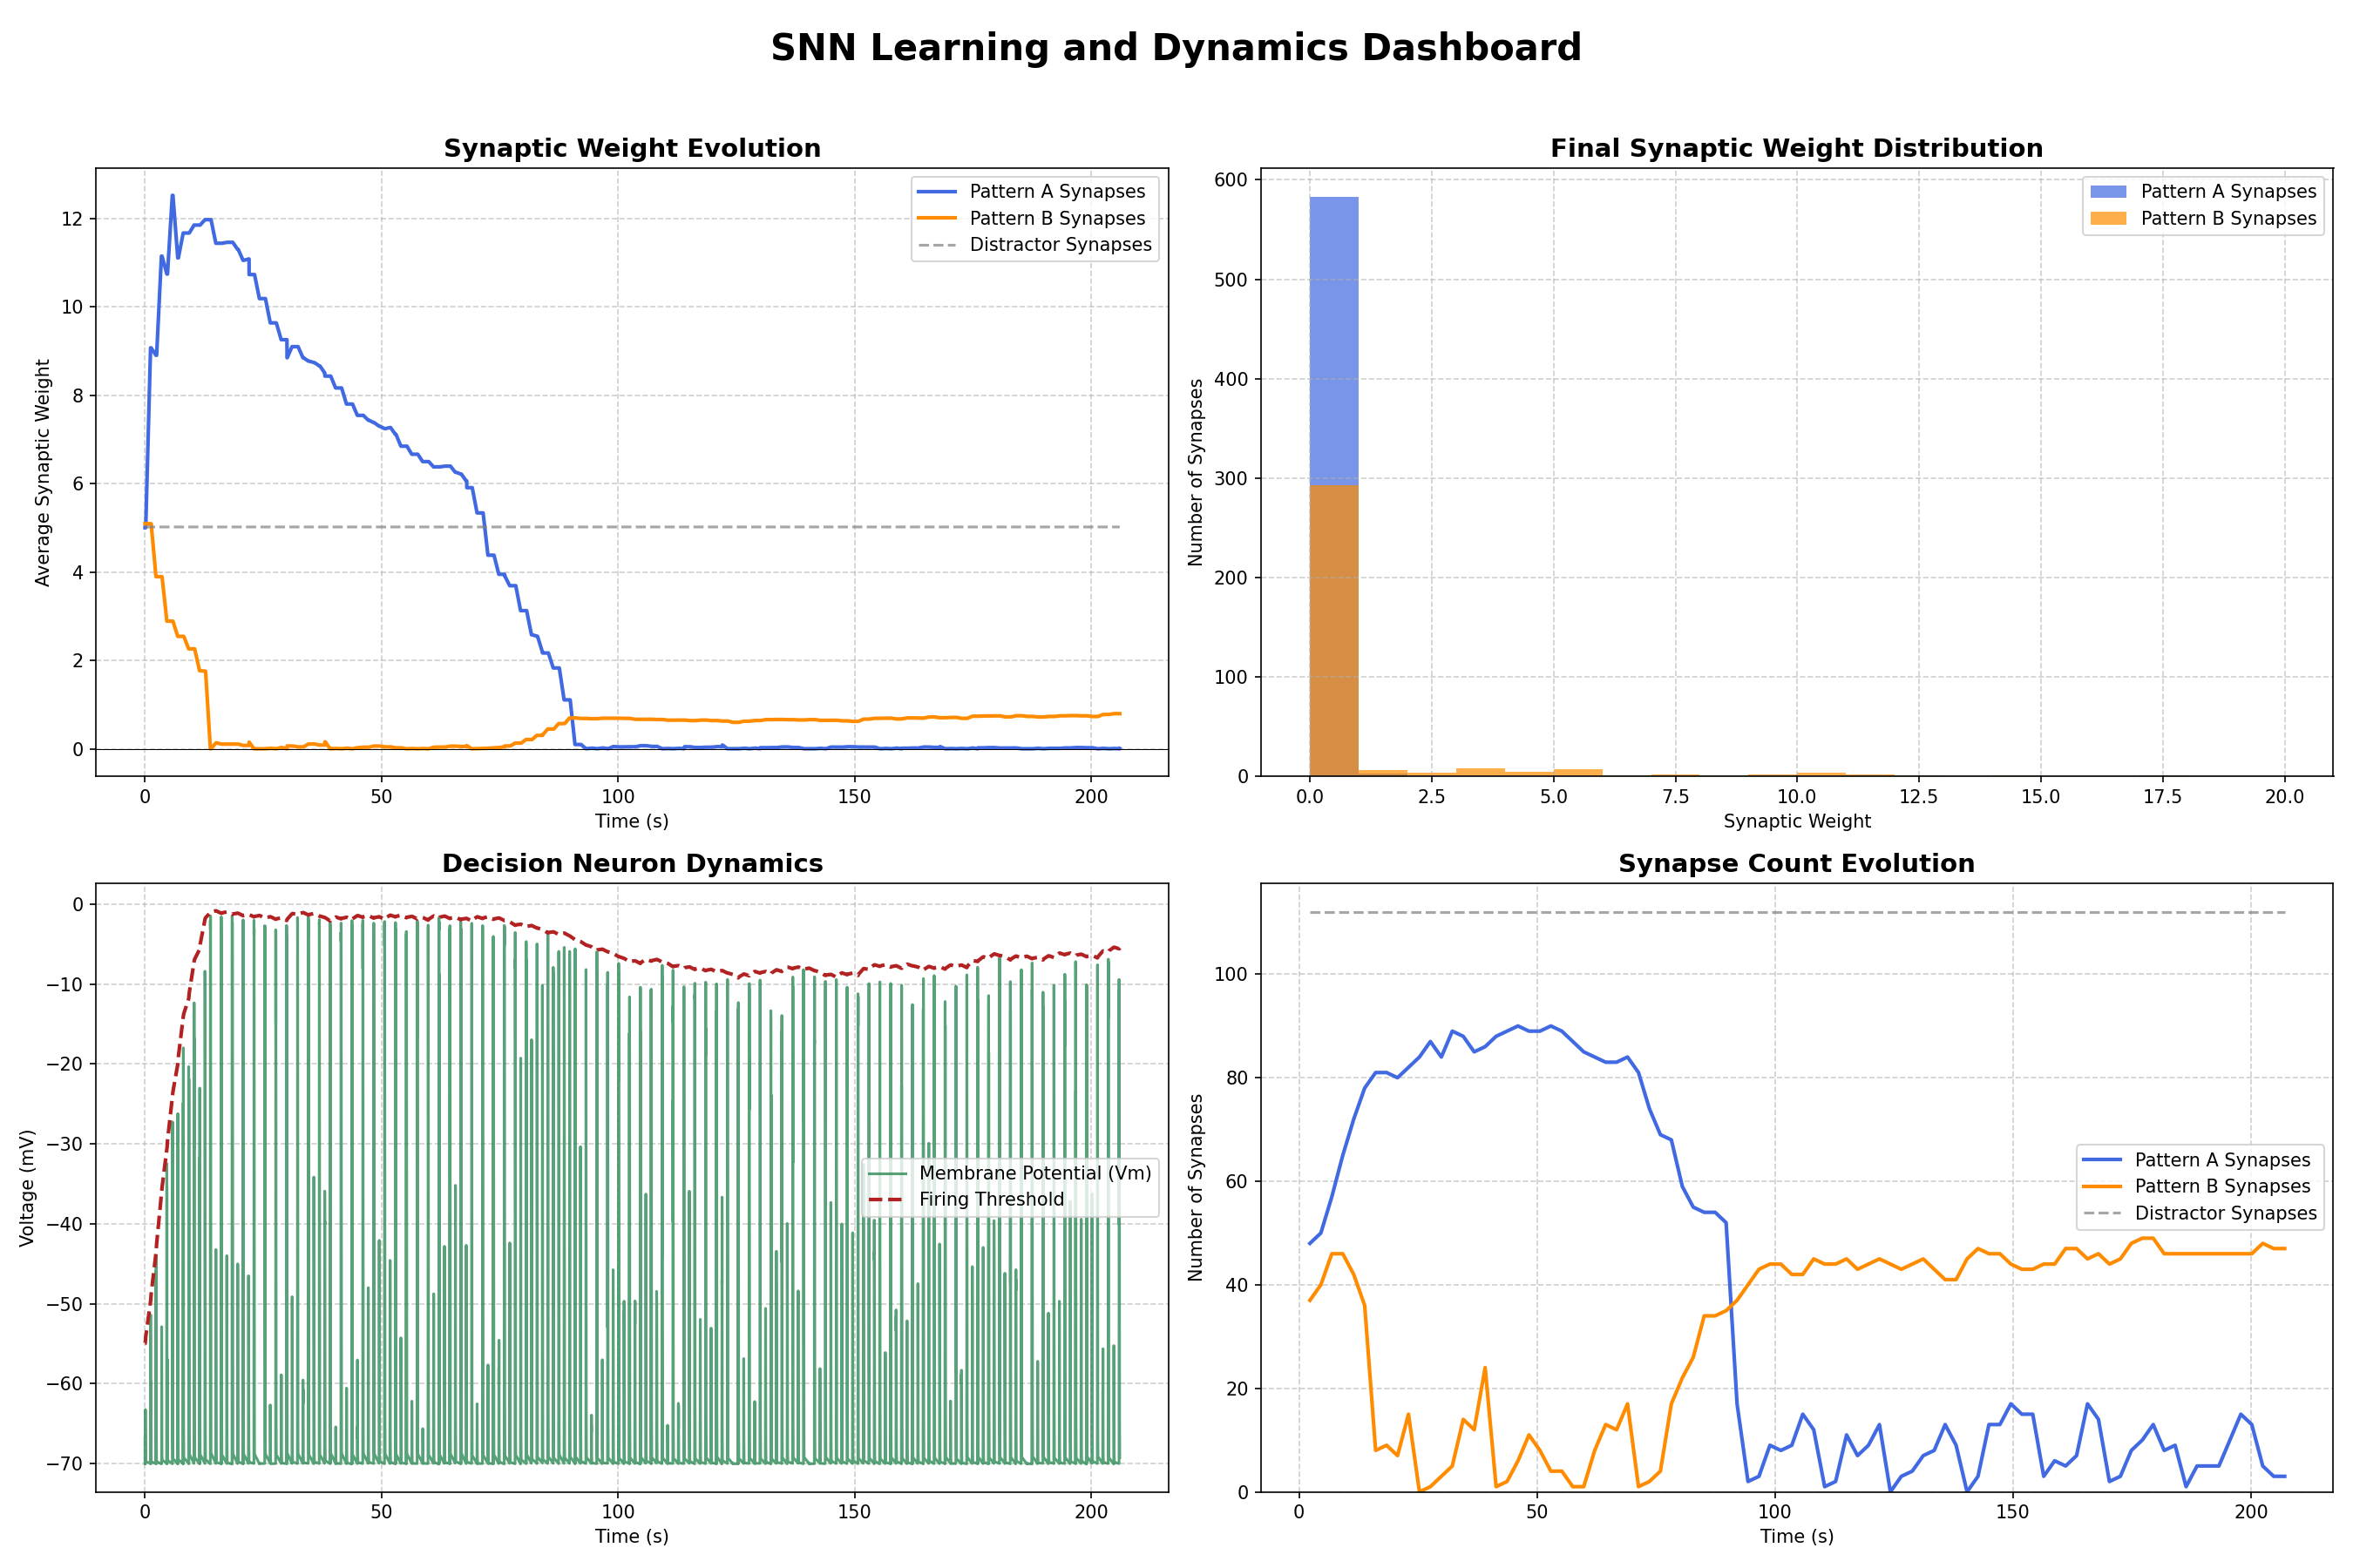Click the Decision Neuron Dynamics title
Screen dimensions: 2353x1568
(633, 863)
